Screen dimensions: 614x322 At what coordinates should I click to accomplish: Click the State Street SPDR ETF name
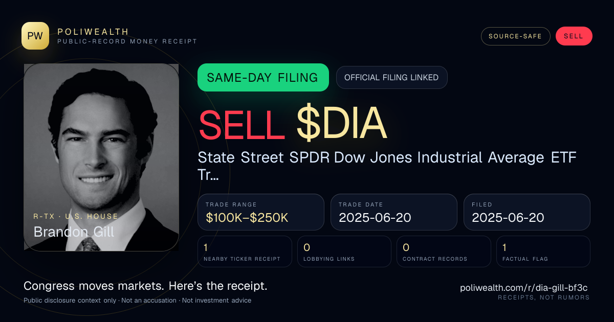point(387,166)
